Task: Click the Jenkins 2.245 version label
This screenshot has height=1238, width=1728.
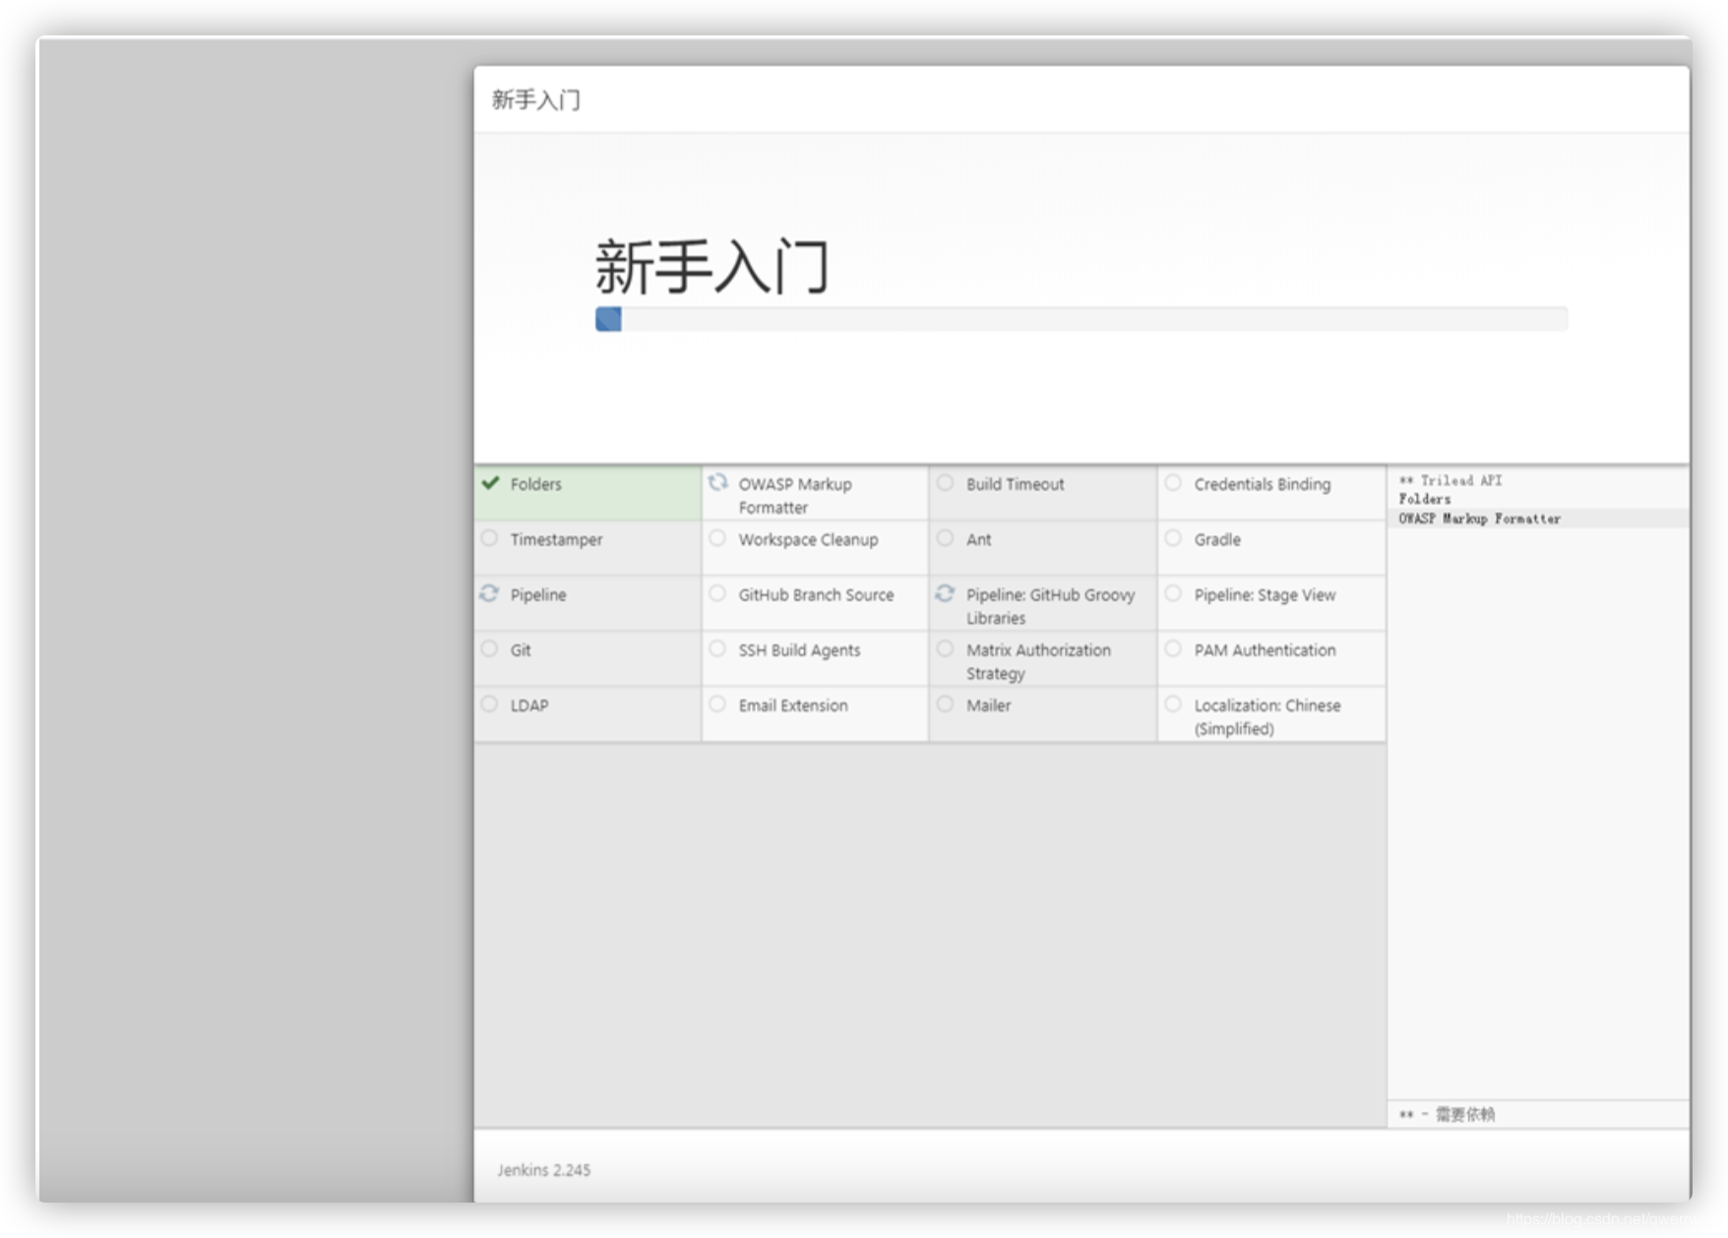Action: pos(542,1170)
